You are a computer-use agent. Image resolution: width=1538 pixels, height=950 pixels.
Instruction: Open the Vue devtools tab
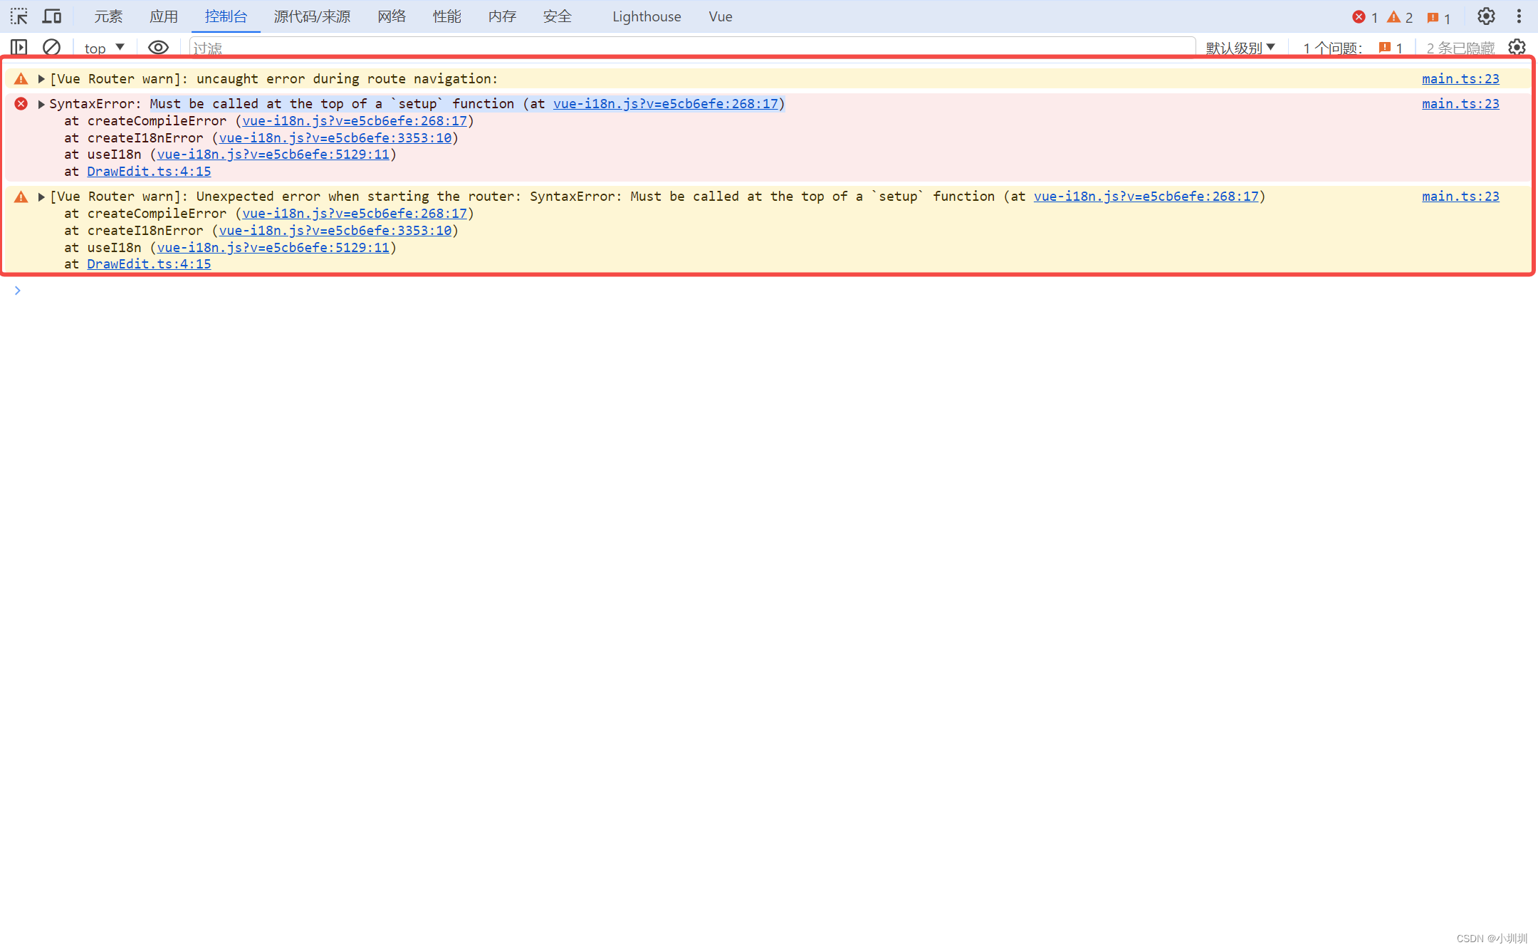point(720,16)
